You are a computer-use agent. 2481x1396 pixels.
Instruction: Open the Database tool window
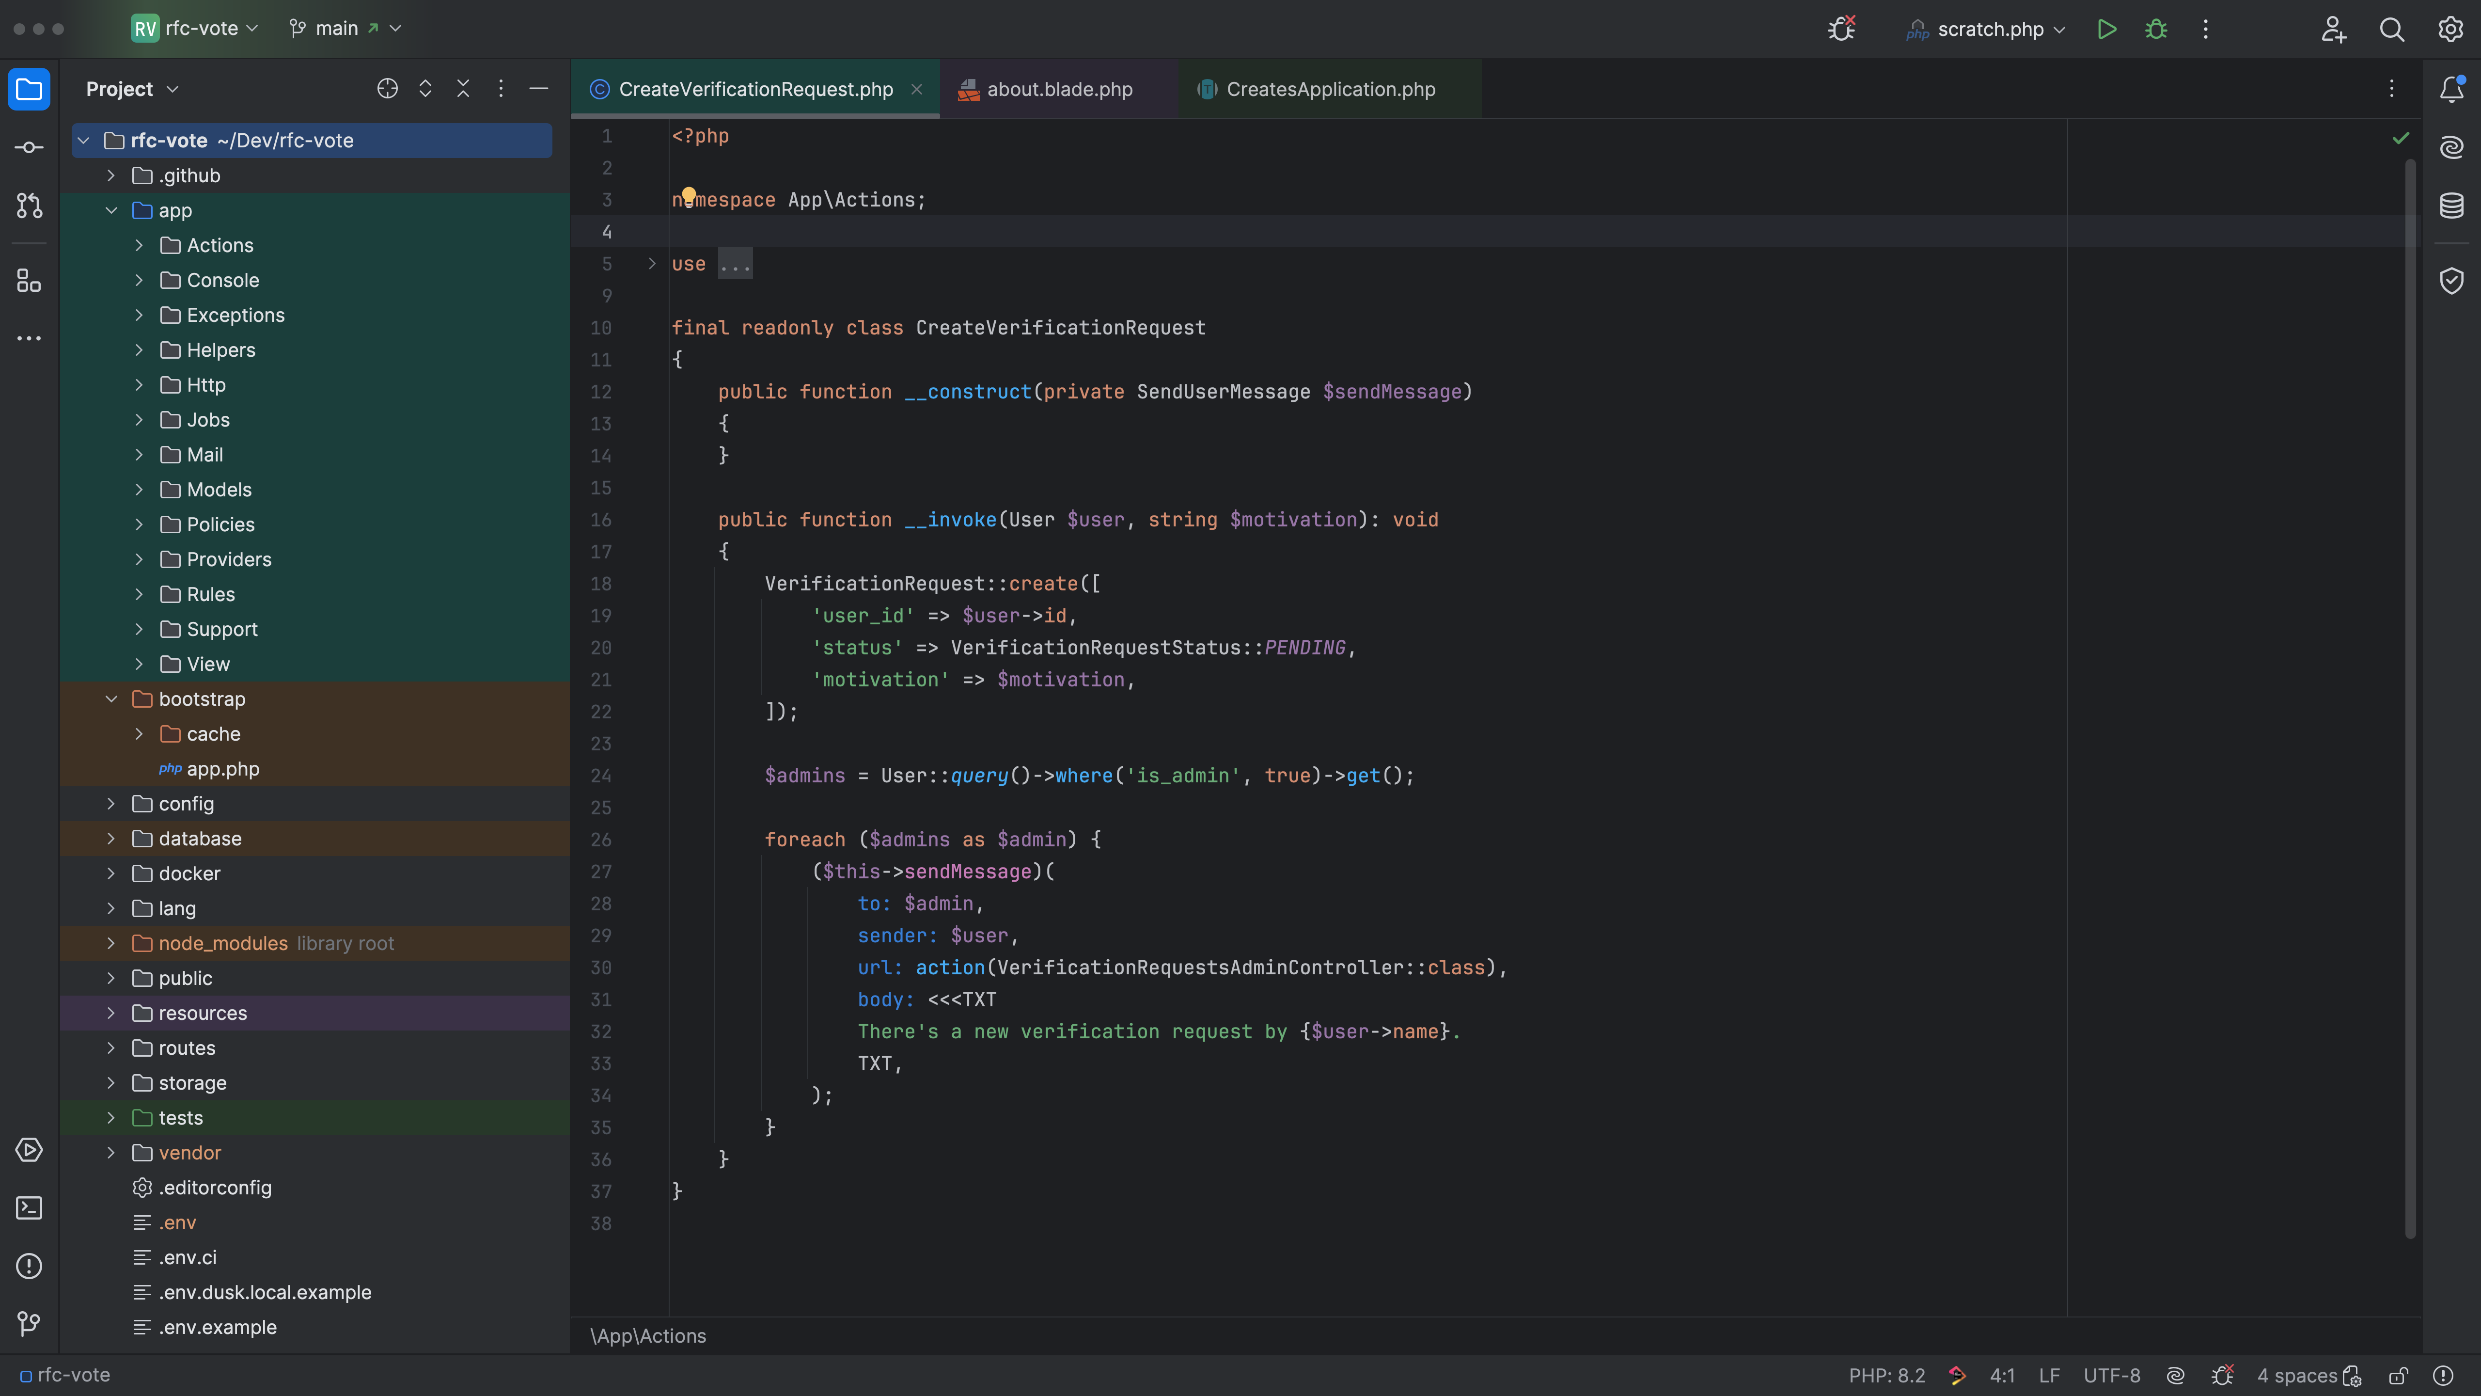coord(2451,205)
